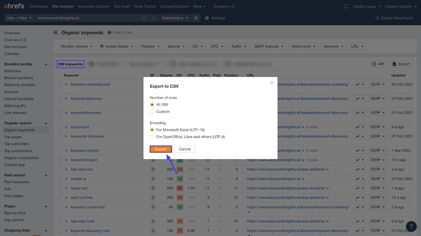Click plus icon beside free serp tool
Viewport: 421px width, 236px height.
click(66, 169)
